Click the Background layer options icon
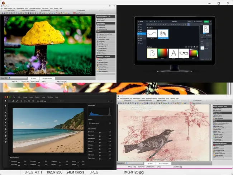 tap(110, 123)
